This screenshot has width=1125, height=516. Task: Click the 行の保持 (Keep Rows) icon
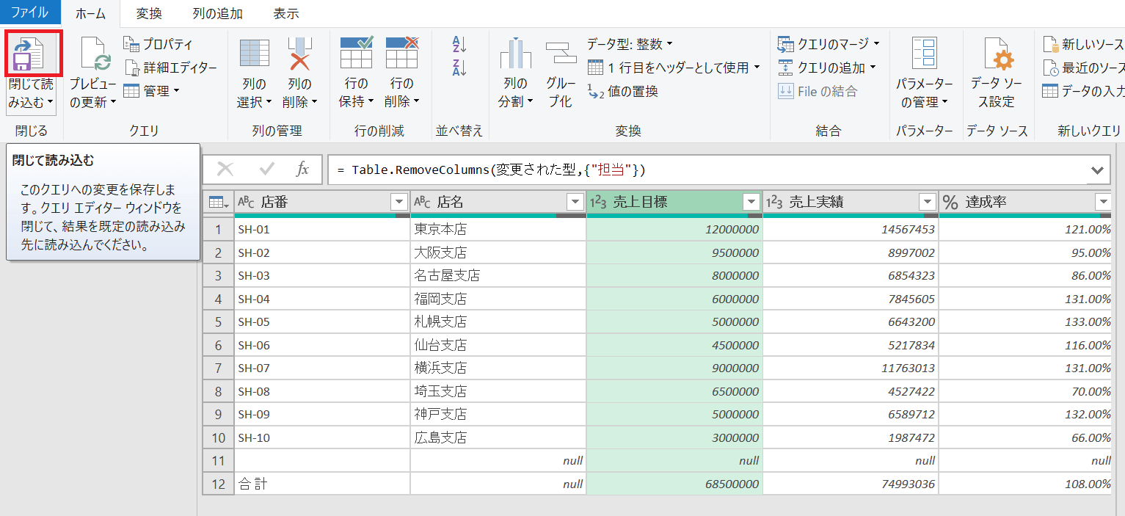(357, 54)
